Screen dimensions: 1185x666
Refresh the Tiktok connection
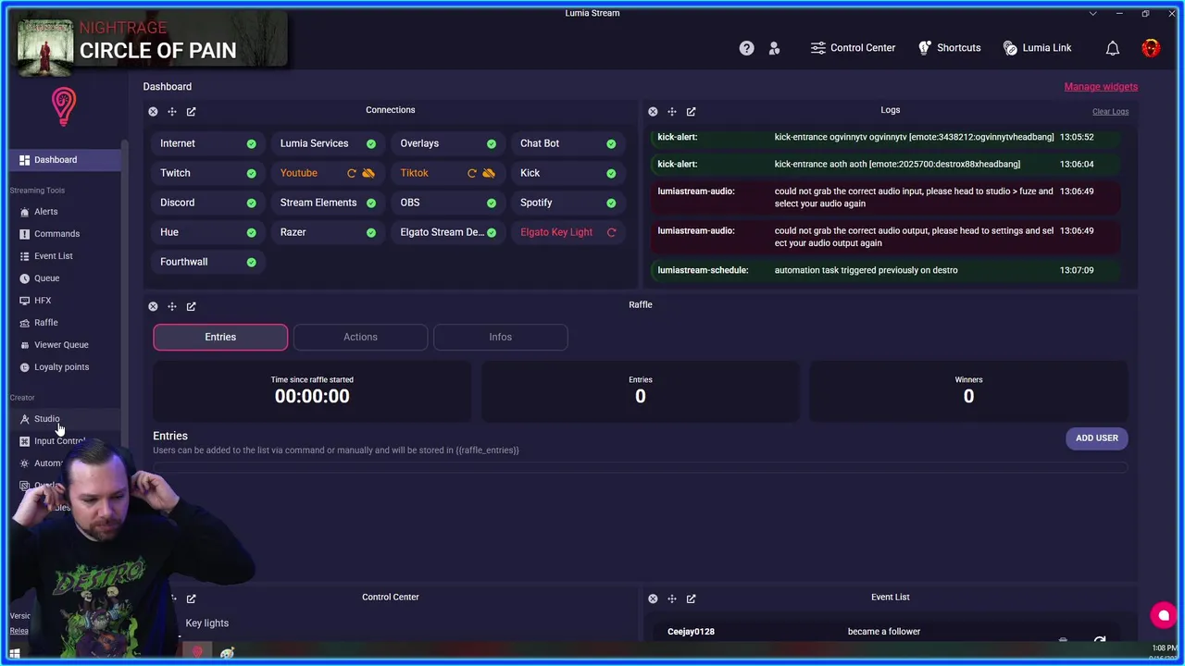(472, 173)
